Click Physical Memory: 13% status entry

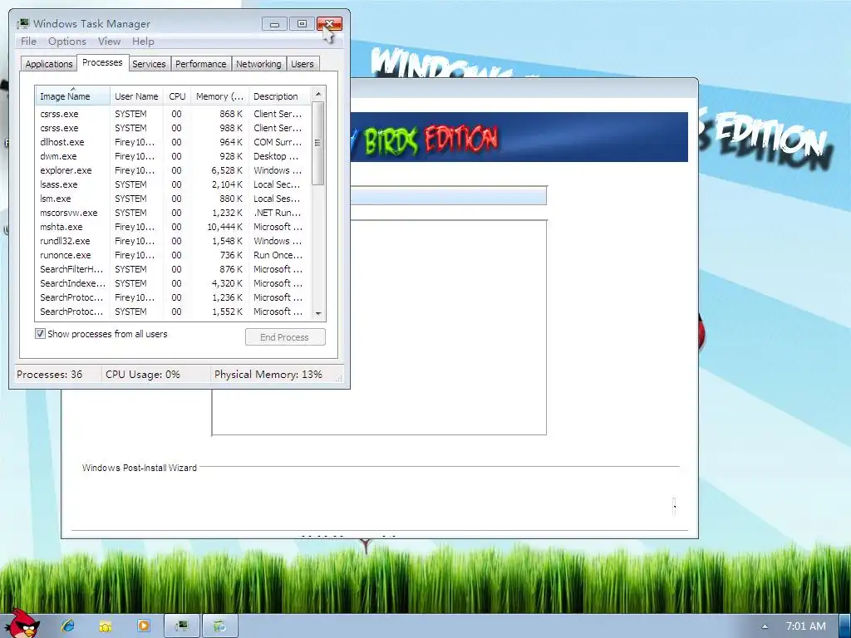coord(268,375)
